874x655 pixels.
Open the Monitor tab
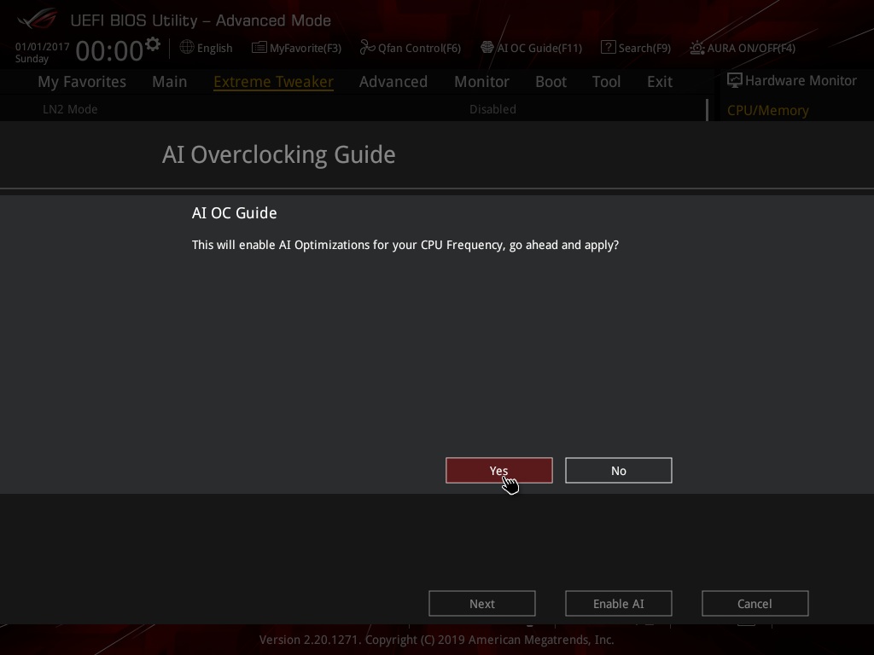click(x=481, y=82)
